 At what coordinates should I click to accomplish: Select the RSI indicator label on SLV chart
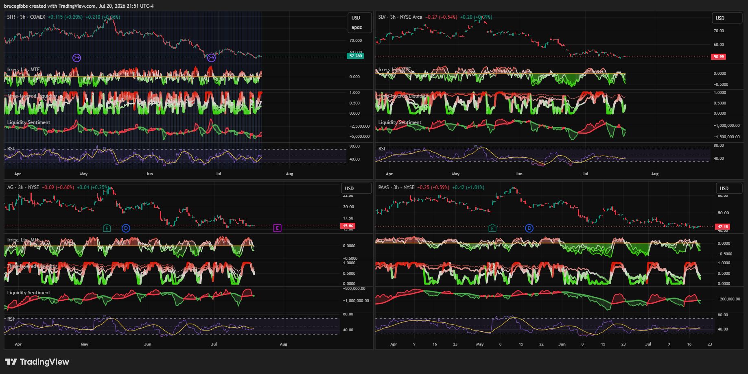382,149
